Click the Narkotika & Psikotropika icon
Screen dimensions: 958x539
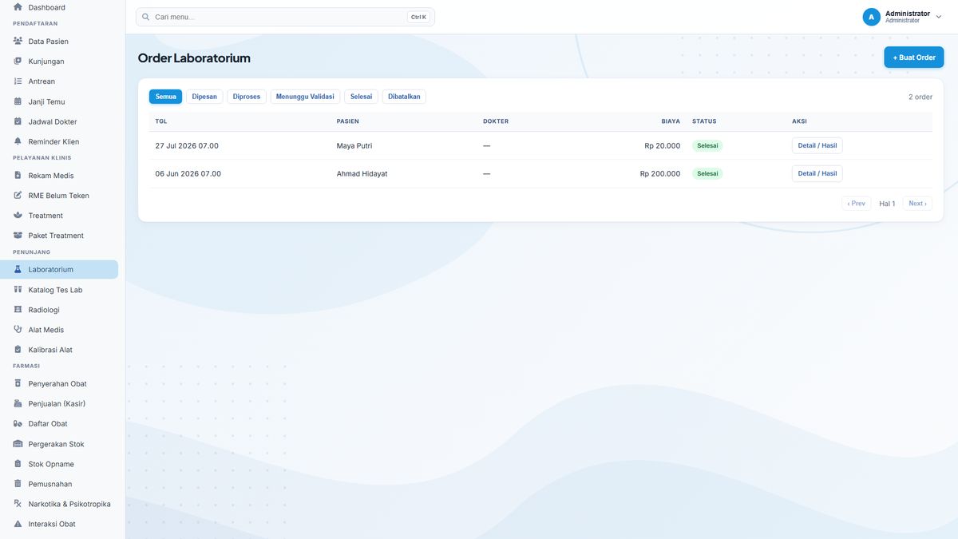point(18,504)
